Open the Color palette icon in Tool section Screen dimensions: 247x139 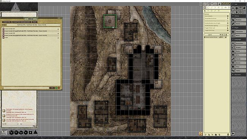coord(244,8)
